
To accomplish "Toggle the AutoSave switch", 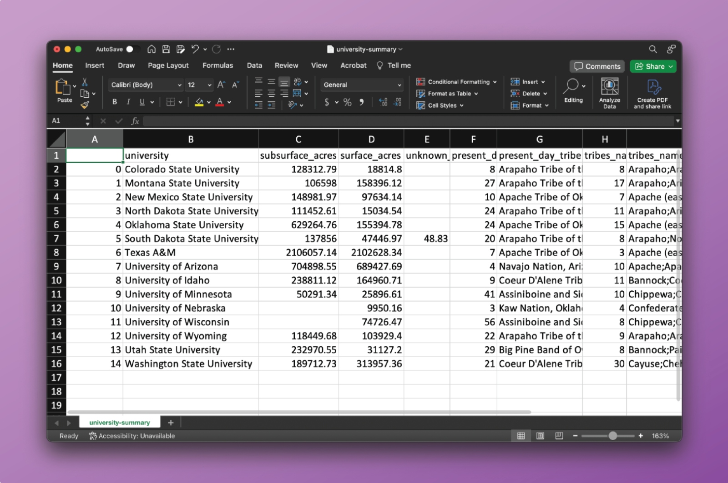I will [131, 49].
